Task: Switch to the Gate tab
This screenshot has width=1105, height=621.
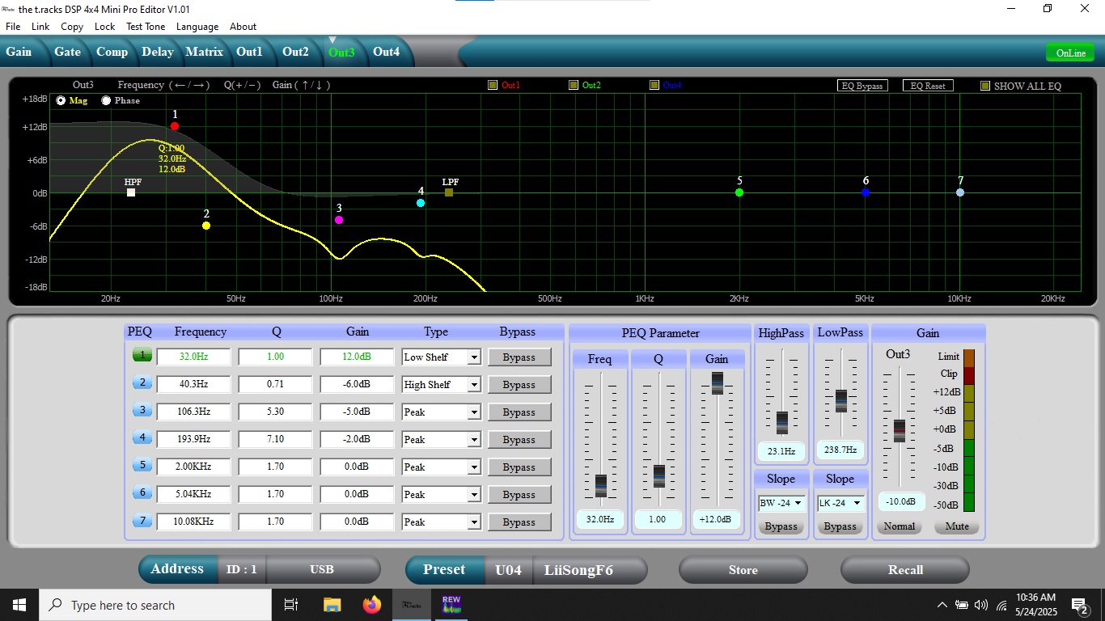Action: (67, 52)
